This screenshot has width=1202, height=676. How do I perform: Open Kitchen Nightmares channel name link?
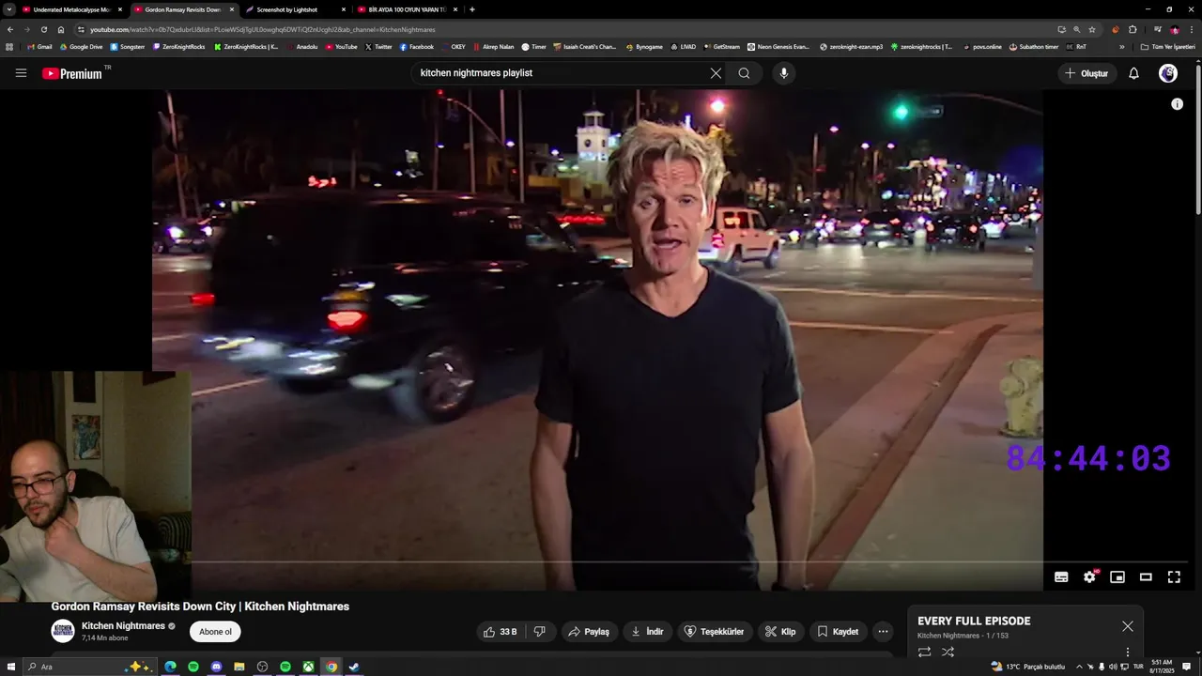pyautogui.click(x=123, y=626)
